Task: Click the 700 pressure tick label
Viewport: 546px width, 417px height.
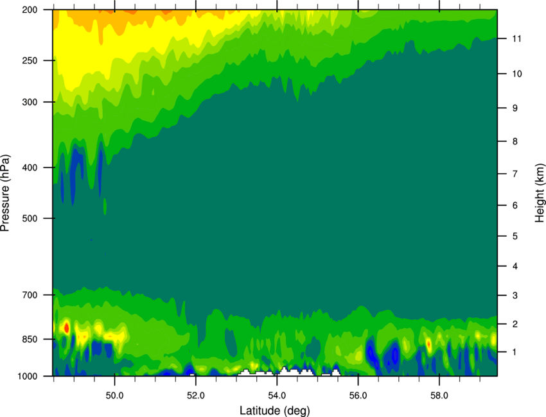Action: 30,295
